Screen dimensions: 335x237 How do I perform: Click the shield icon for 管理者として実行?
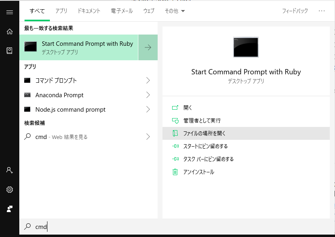(x=175, y=121)
